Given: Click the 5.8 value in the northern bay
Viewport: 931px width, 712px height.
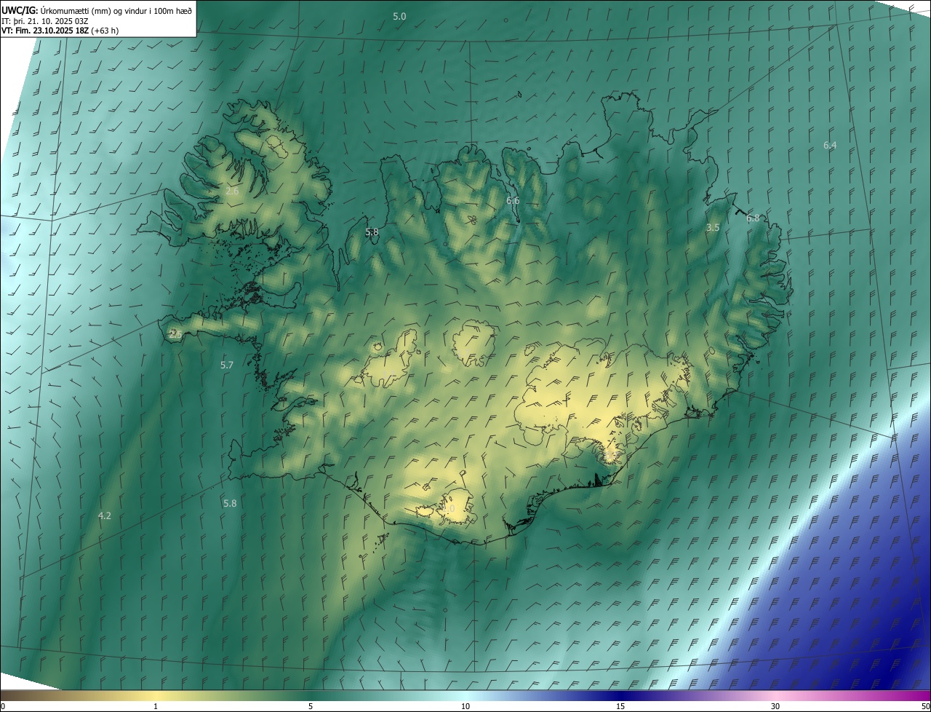Looking at the screenshot, I should 372,233.
